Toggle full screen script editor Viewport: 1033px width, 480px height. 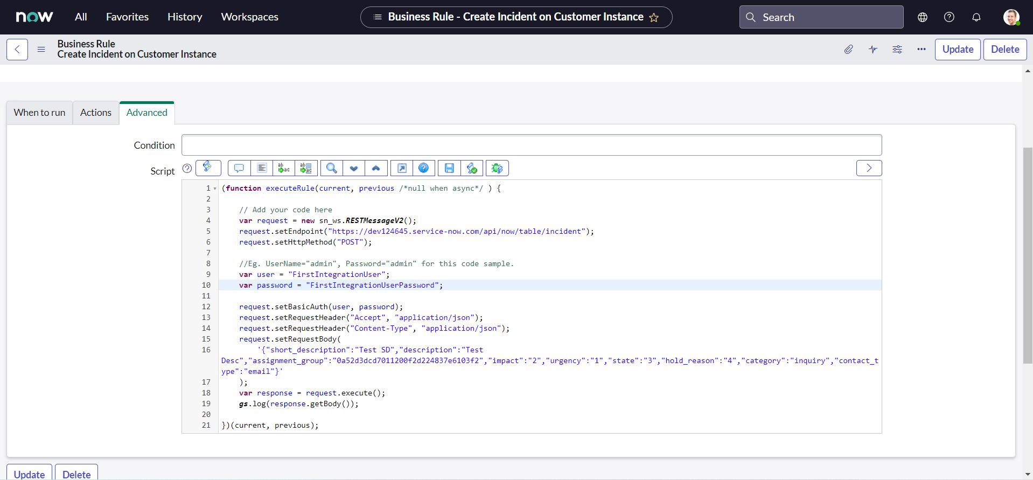402,169
